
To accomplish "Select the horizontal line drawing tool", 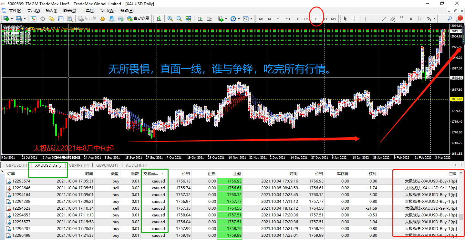I will (x=375, y=19).
